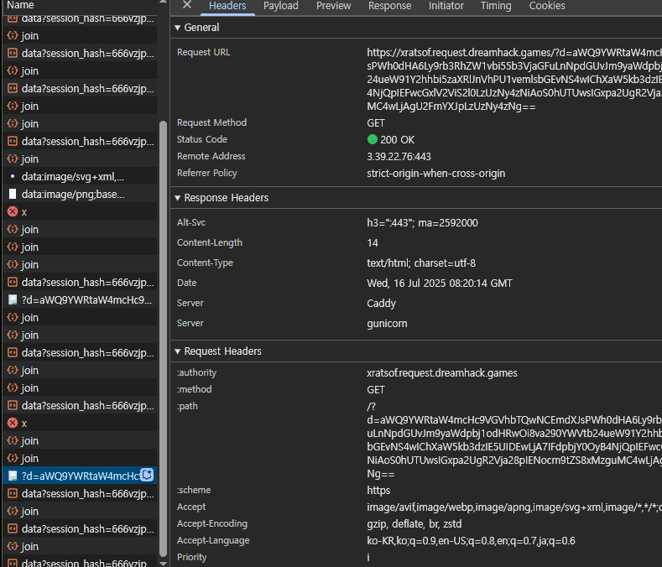Click the Accept-Encoding header name
This screenshot has width=662, height=567.
pos(212,524)
